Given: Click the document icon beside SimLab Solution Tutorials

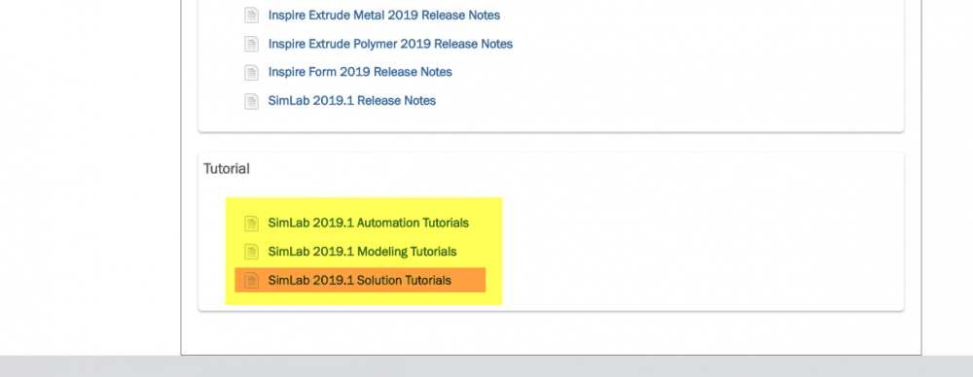Looking at the screenshot, I should [251, 280].
